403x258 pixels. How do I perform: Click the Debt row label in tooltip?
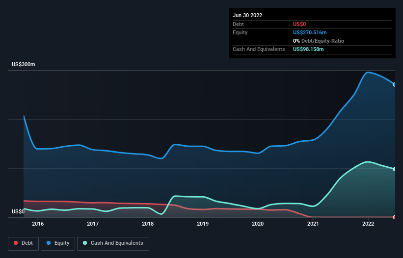point(238,24)
